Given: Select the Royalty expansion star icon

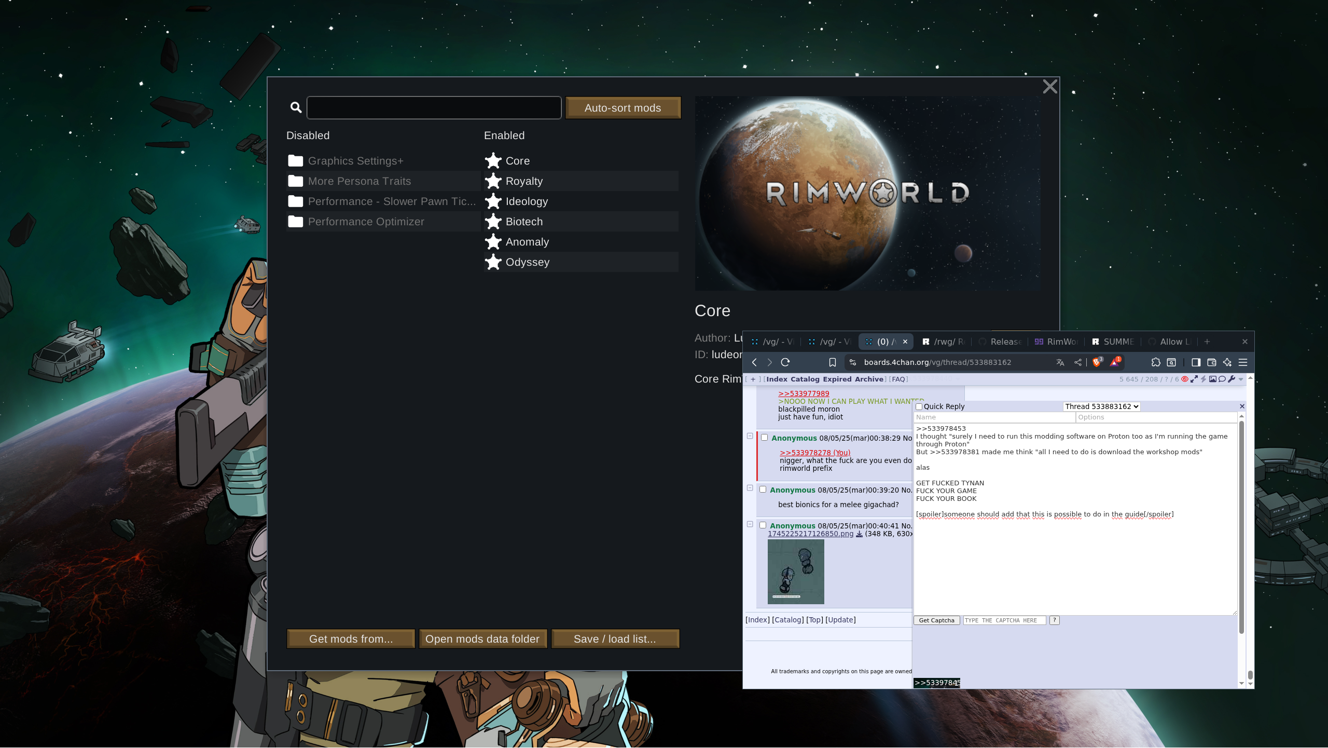Looking at the screenshot, I should (x=493, y=181).
